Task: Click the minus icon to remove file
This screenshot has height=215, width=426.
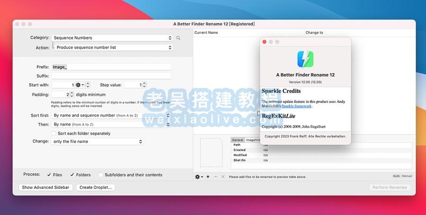Action: [x=215, y=177]
